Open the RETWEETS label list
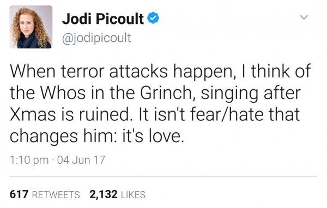This screenshot has height=208, width=327. 56,195
